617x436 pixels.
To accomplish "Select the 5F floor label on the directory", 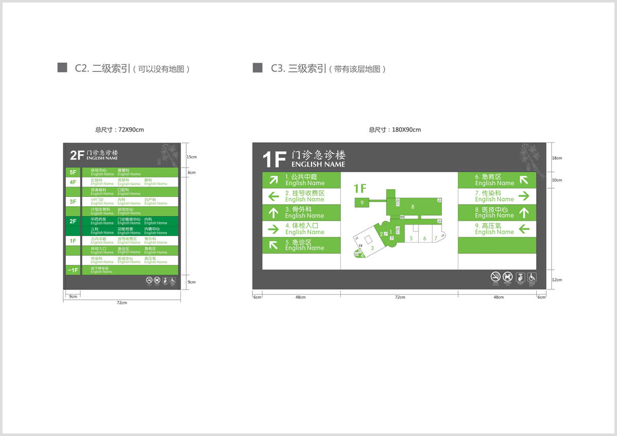I will [x=72, y=172].
